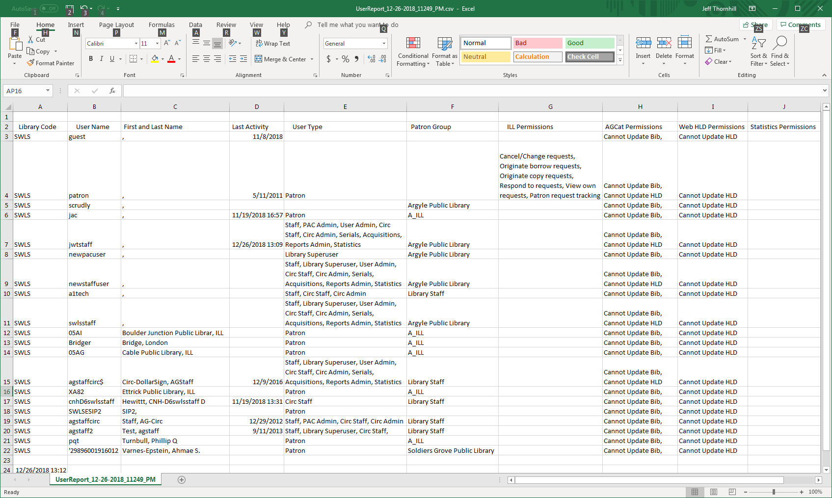Switch to Review tab
The image size is (832, 498).
[226, 25]
